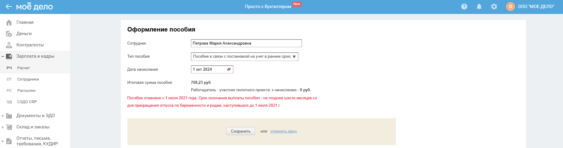Open the СЭДО СФР submenu item
Image resolution: width=563 pixels, height=148 pixels.
coord(27,102)
